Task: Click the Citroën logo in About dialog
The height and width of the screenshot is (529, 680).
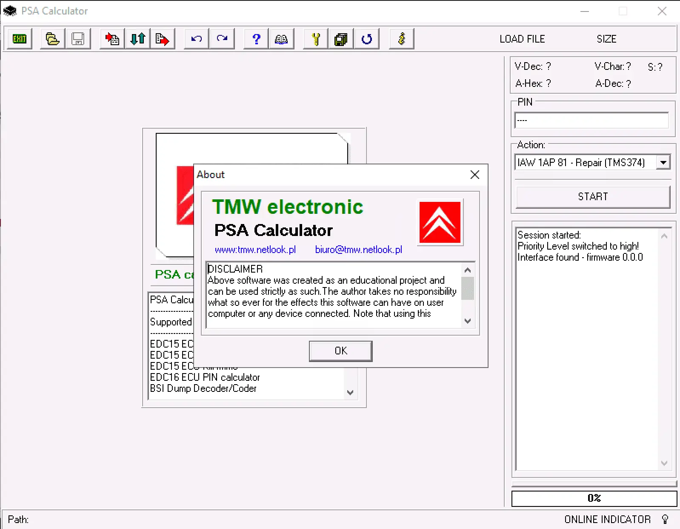Action: point(440,222)
